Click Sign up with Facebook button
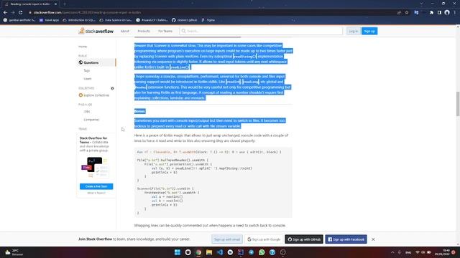 coord(346,239)
